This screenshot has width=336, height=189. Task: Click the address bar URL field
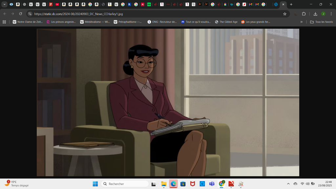(157, 14)
